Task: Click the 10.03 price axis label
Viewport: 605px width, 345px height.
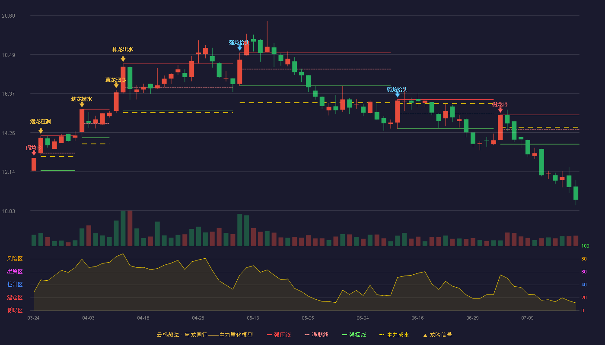Action: tap(9, 211)
